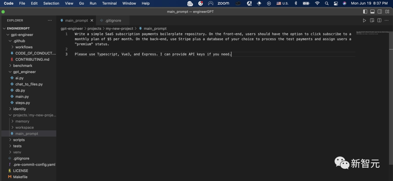Toggle the primary side bar visibility
Viewport: 393px width, 181px height.
(365, 12)
